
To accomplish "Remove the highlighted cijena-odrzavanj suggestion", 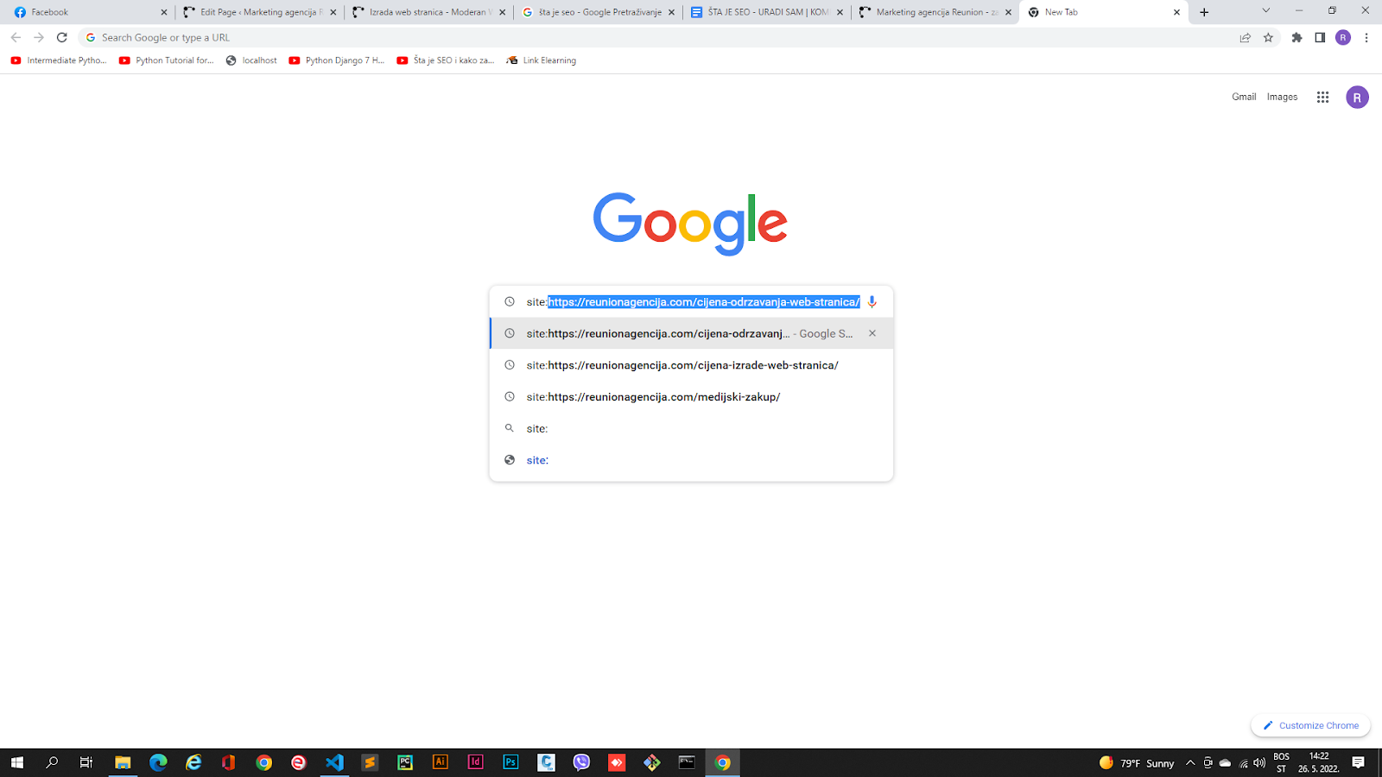I will (x=872, y=333).
